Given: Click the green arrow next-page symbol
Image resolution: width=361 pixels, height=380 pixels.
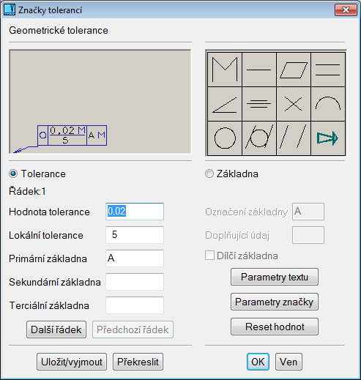Looking at the screenshot, I should (328, 138).
